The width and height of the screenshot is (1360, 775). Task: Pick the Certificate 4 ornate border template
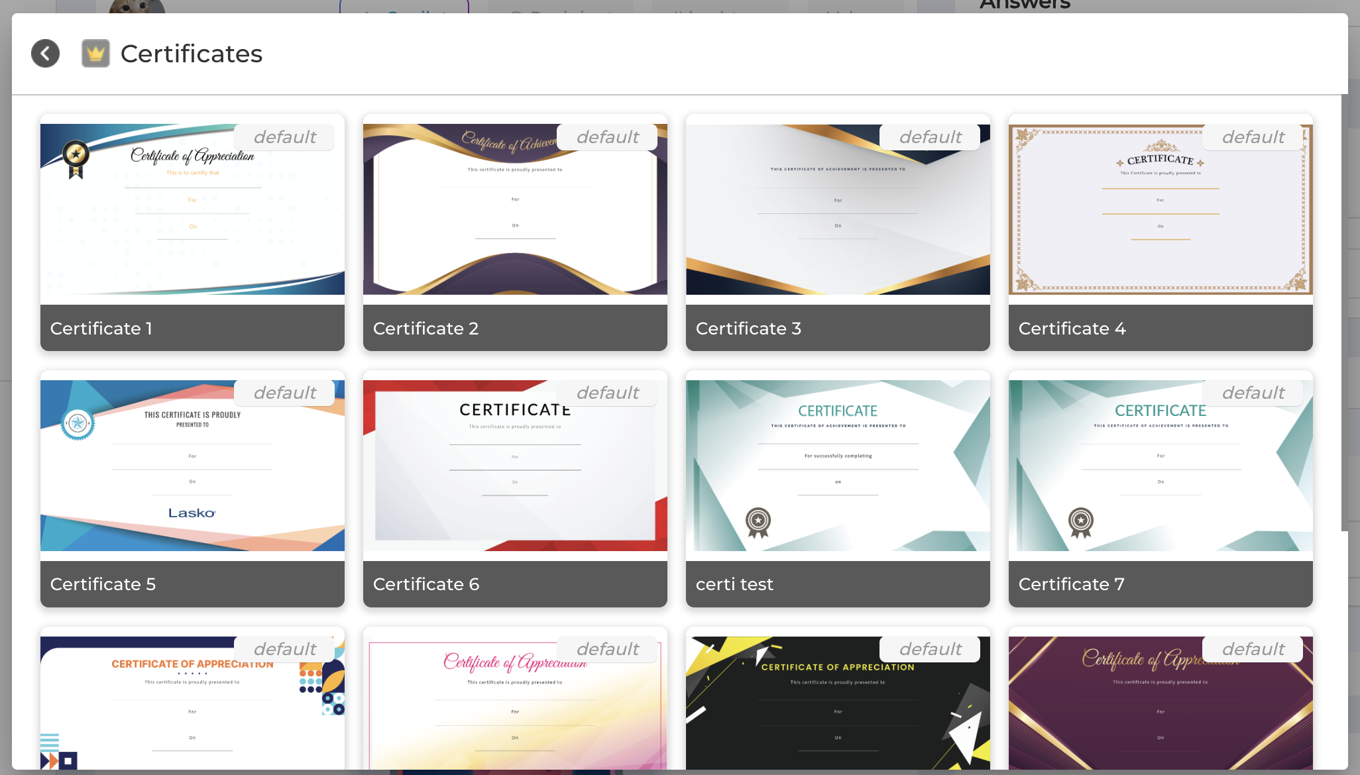click(x=1161, y=209)
